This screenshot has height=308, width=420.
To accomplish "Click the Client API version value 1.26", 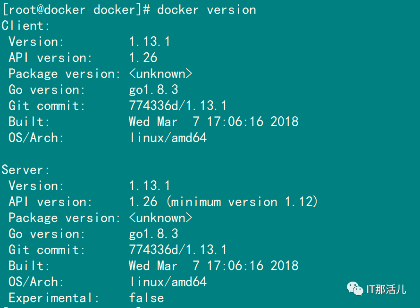I will [x=143, y=58].
